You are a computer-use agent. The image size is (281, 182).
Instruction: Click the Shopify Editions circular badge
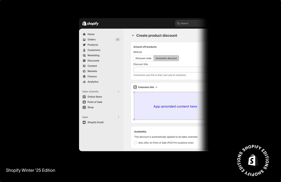pos(253,160)
